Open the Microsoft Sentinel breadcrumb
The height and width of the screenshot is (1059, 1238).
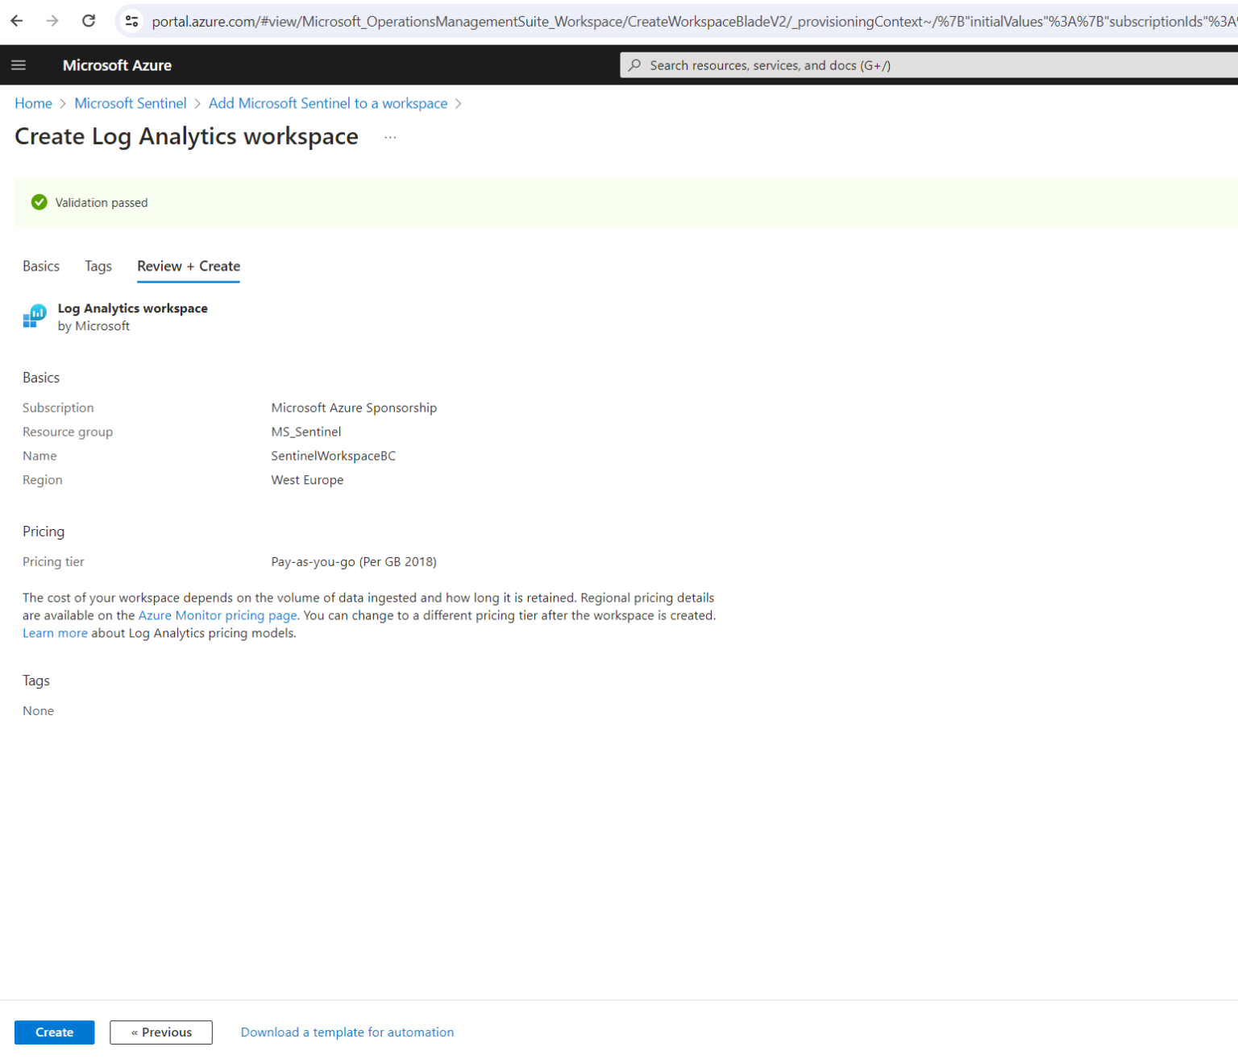[x=131, y=103]
